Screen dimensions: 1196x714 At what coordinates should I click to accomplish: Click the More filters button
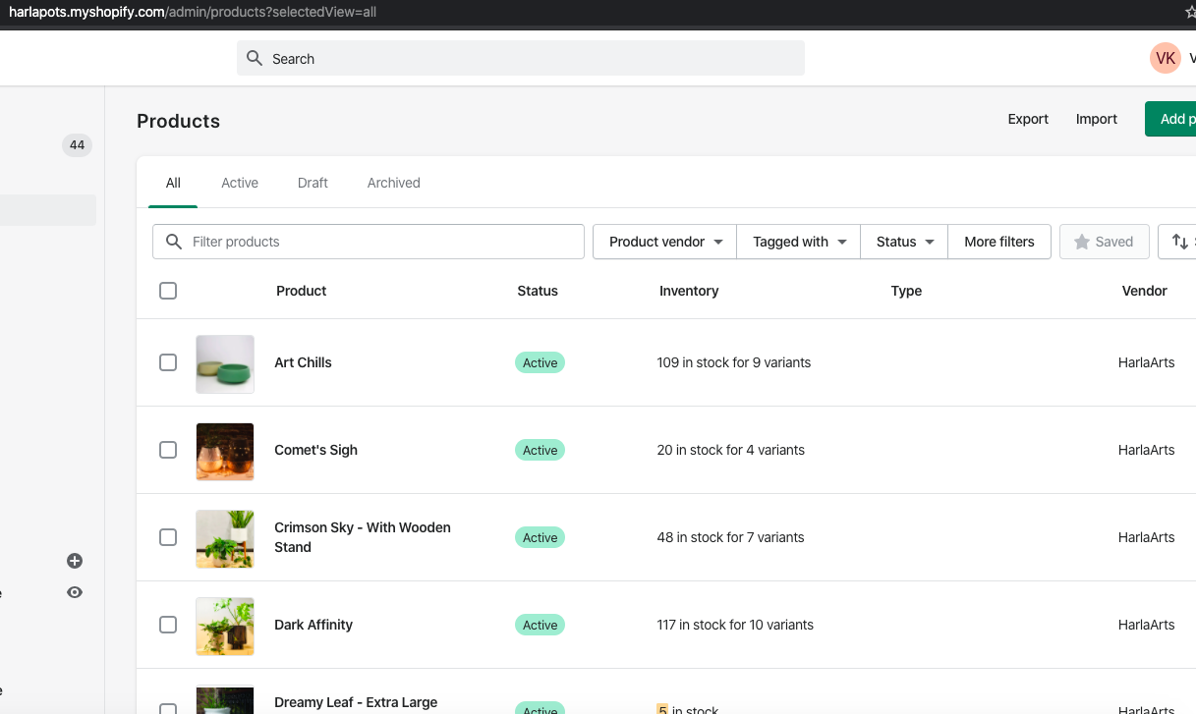point(998,242)
